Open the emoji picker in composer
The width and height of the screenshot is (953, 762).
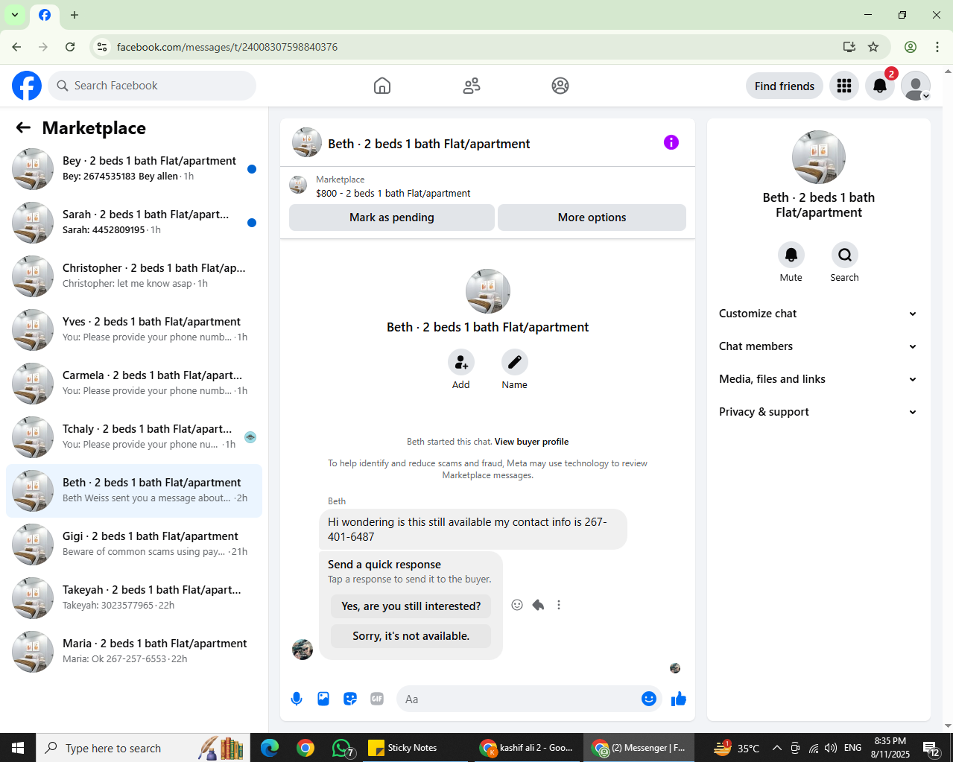649,699
